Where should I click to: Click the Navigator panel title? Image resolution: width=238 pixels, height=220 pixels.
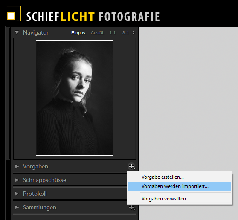click(x=36, y=33)
